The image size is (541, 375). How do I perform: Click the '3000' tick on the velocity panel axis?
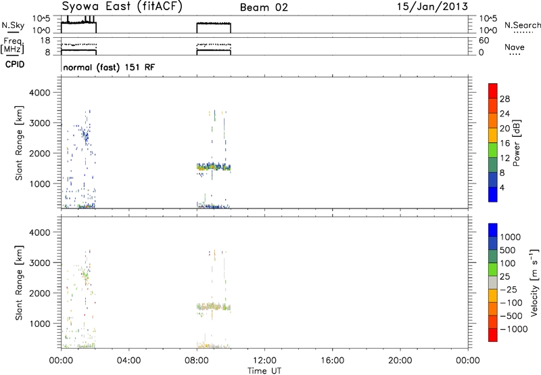coord(40,263)
